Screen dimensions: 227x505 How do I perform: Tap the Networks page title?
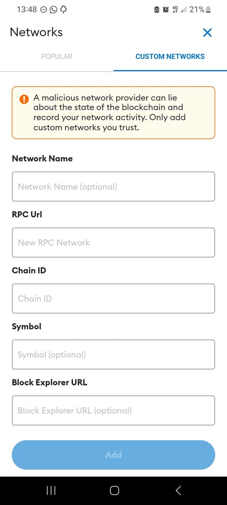coord(36,32)
